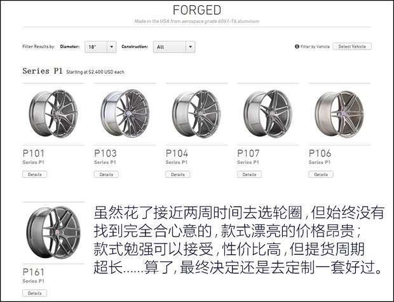Open Details for wheel P104
This screenshot has width=394, height=302.
(178, 174)
